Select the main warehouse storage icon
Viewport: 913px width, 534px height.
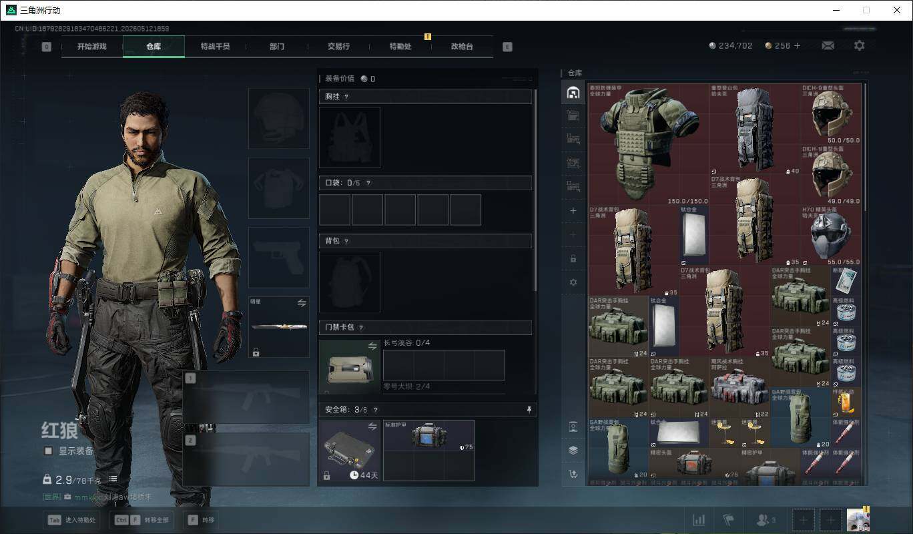[573, 93]
